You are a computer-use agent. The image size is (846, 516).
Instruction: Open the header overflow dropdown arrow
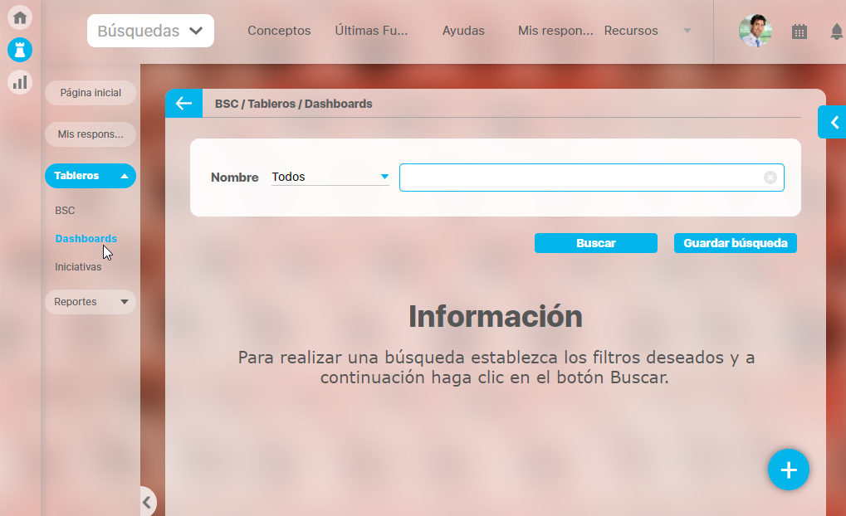pos(687,31)
